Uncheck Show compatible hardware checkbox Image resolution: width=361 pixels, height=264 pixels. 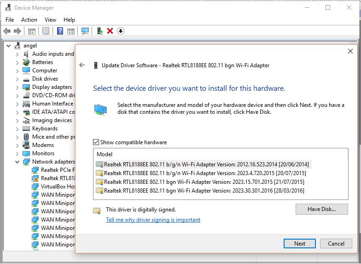pos(96,142)
